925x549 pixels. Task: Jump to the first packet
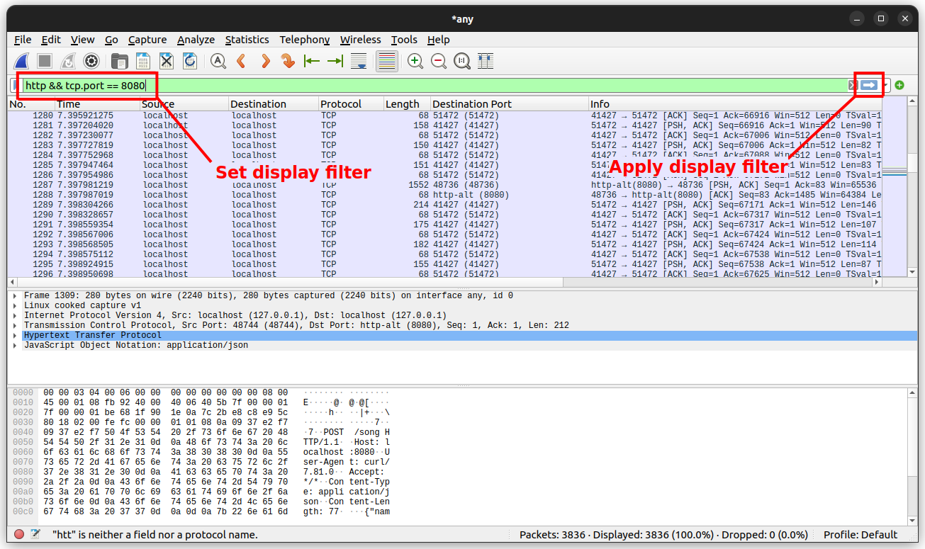311,61
